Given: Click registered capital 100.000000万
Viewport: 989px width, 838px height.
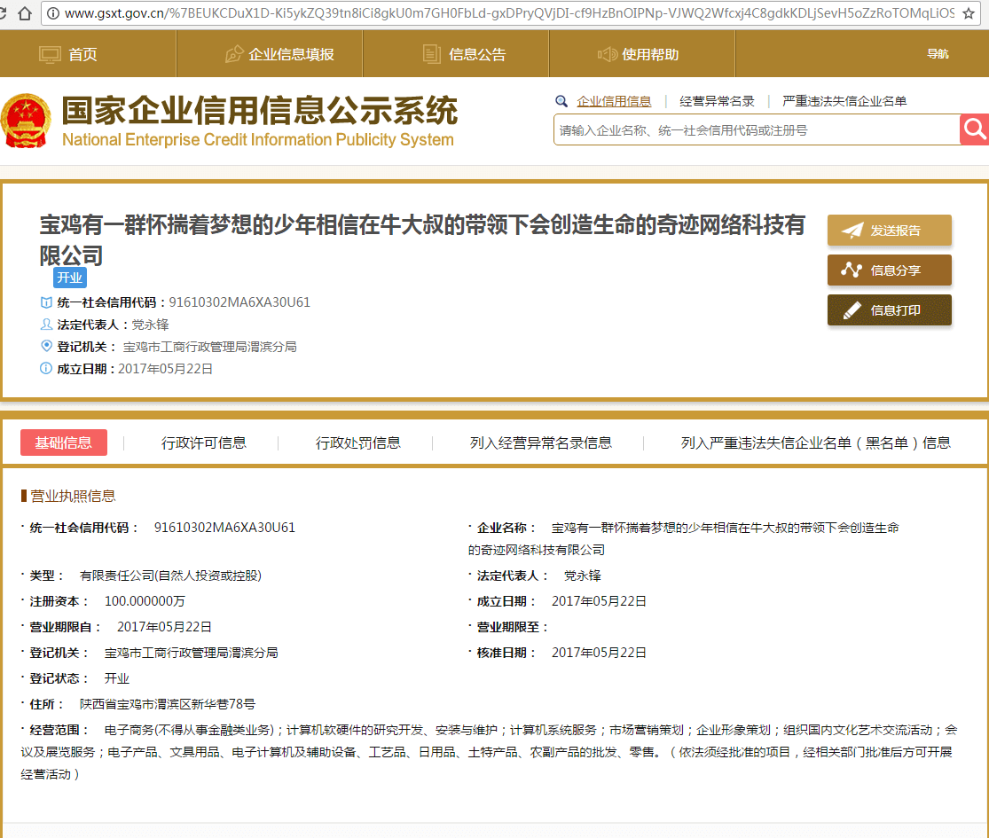Looking at the screenshot, I should click(x=145, y=601).
